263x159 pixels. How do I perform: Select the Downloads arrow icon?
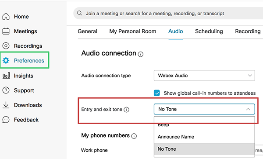(6, 105)
